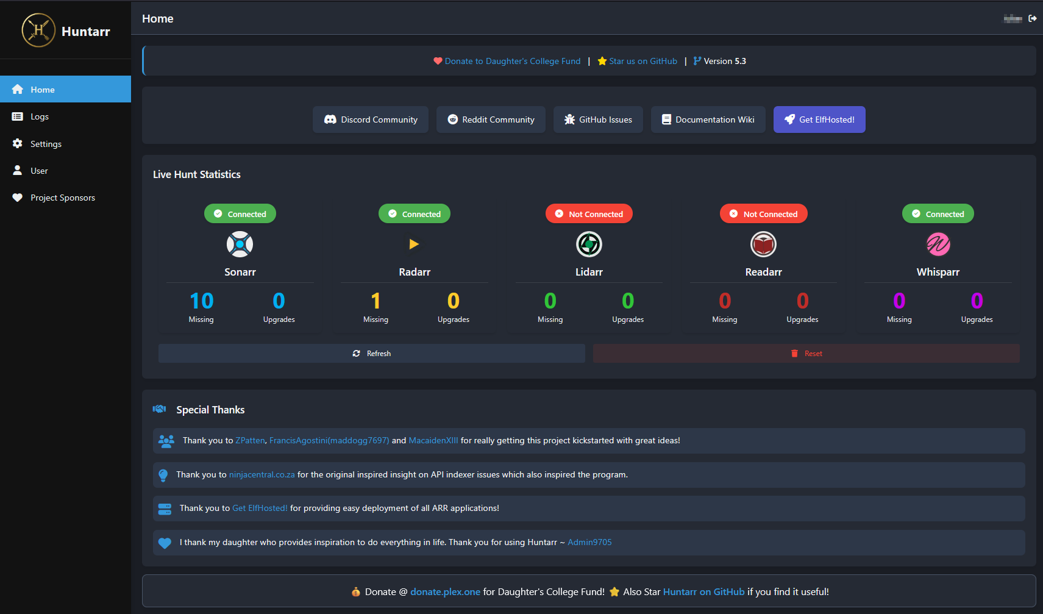Viewport: 1043px width, 614px height.
Task: Select the Lidarr icon
Action: pos(588,244)
